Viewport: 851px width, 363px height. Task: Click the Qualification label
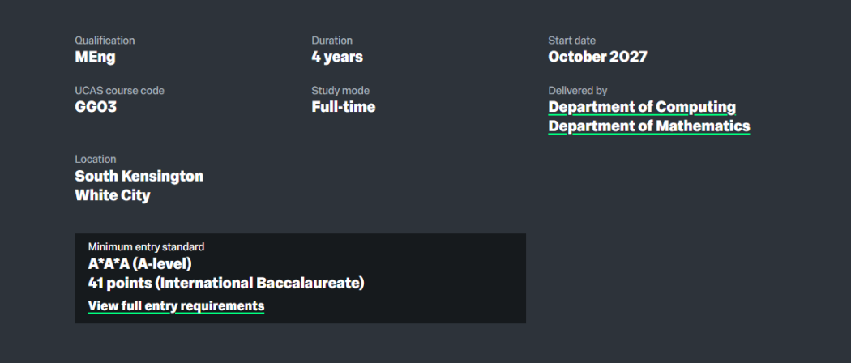click(x=105, y=41)
